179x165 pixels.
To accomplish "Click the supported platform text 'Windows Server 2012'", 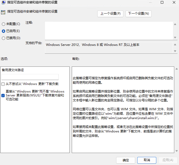I will [62, 45].
